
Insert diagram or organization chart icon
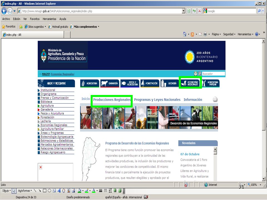64,191
